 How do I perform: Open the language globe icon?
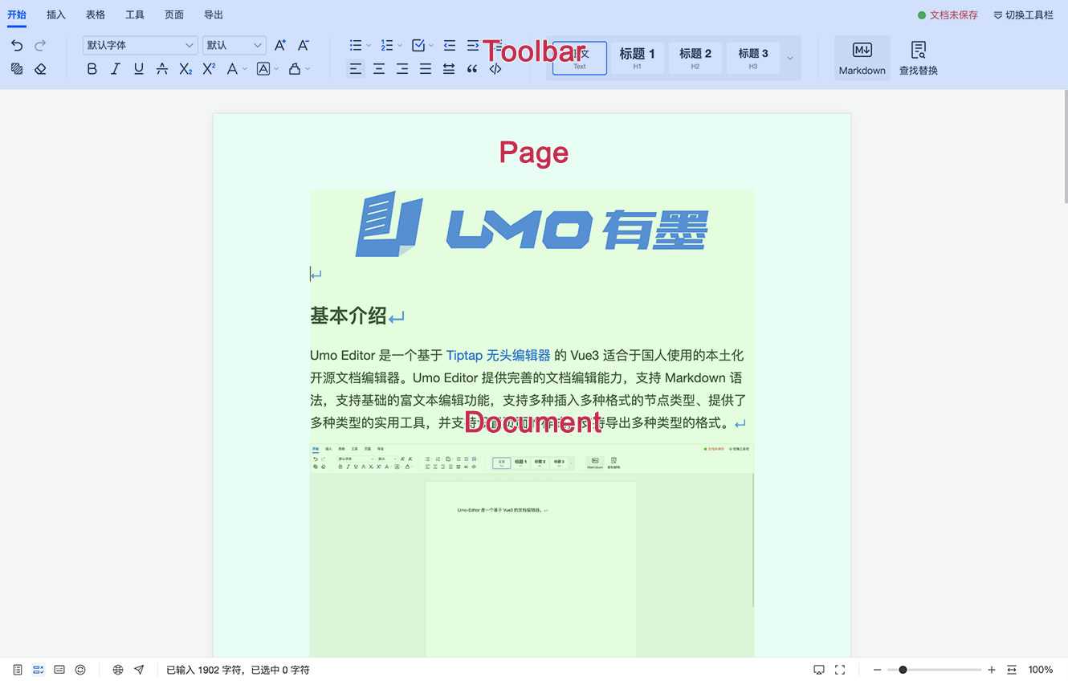pos(118,670)
